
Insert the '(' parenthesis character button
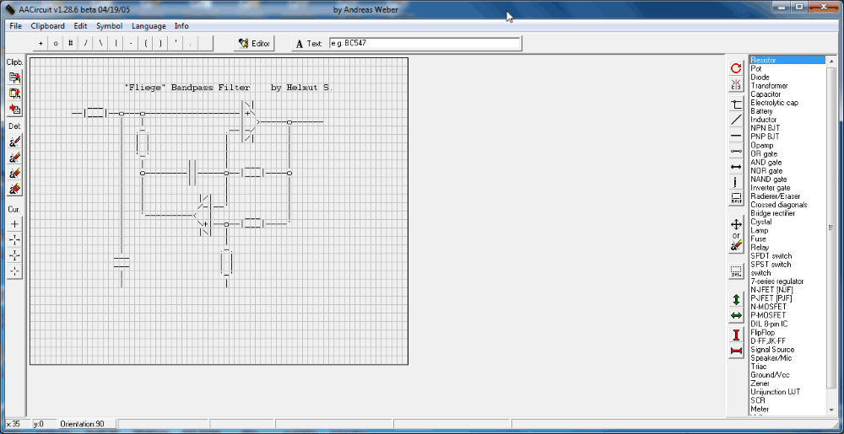pyautogui.click(x=146, y=44)
